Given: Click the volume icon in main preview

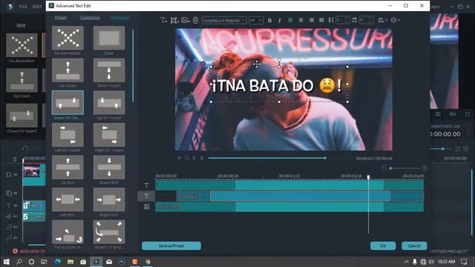Looking at the screenshot, I should 453,114.
